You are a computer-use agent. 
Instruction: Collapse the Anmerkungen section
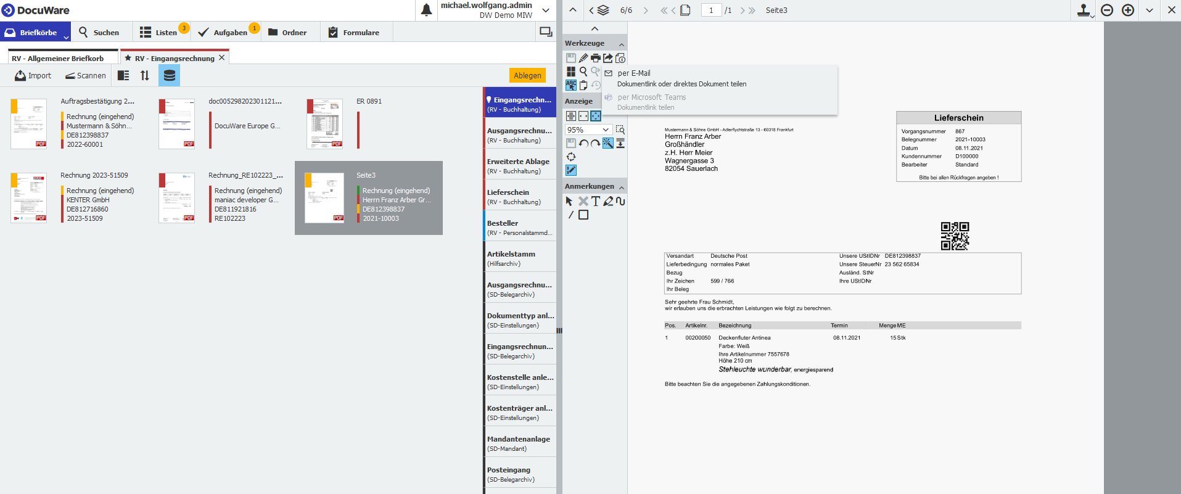[622, 187]
